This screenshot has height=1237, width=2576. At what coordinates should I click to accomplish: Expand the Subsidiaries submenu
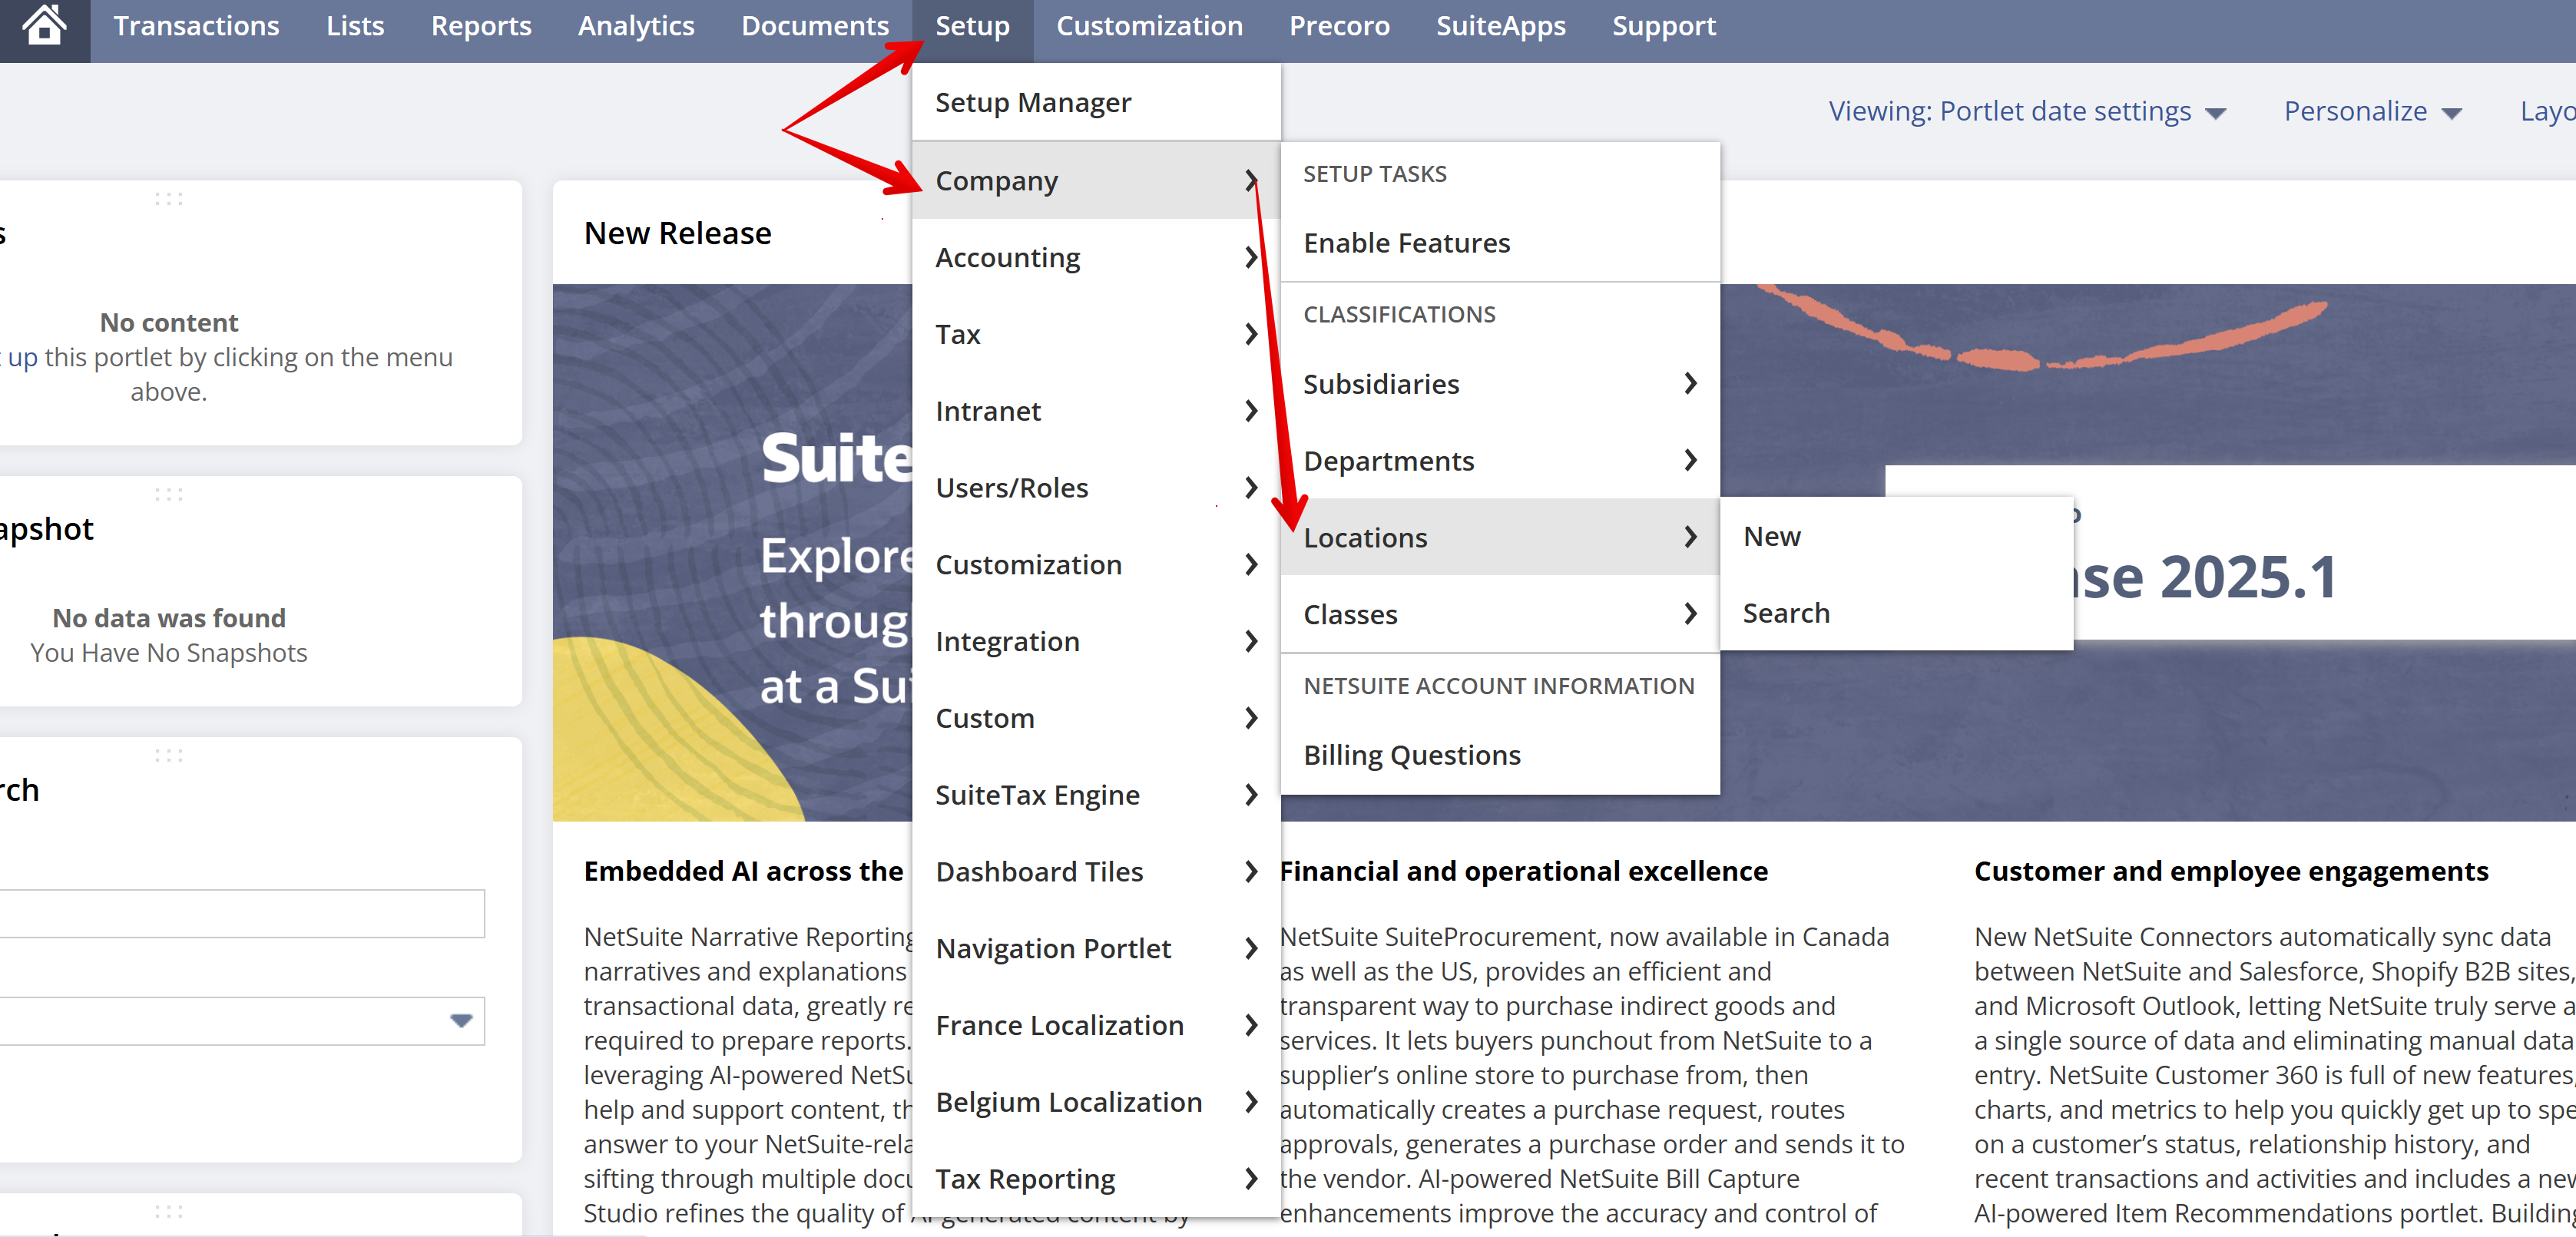1500,384
